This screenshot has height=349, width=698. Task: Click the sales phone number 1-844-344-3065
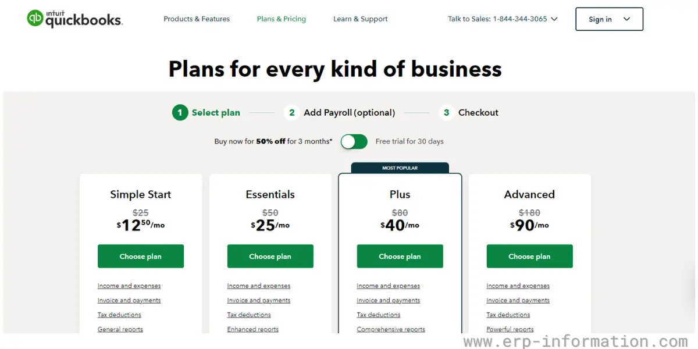[x=519, y=19]
